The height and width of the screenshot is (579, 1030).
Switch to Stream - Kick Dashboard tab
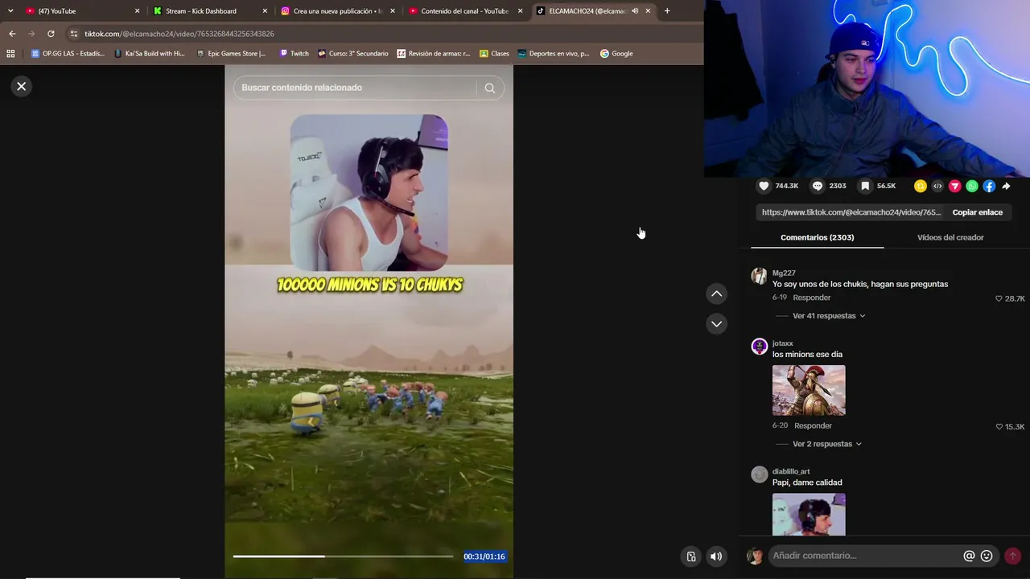point(209,11)
